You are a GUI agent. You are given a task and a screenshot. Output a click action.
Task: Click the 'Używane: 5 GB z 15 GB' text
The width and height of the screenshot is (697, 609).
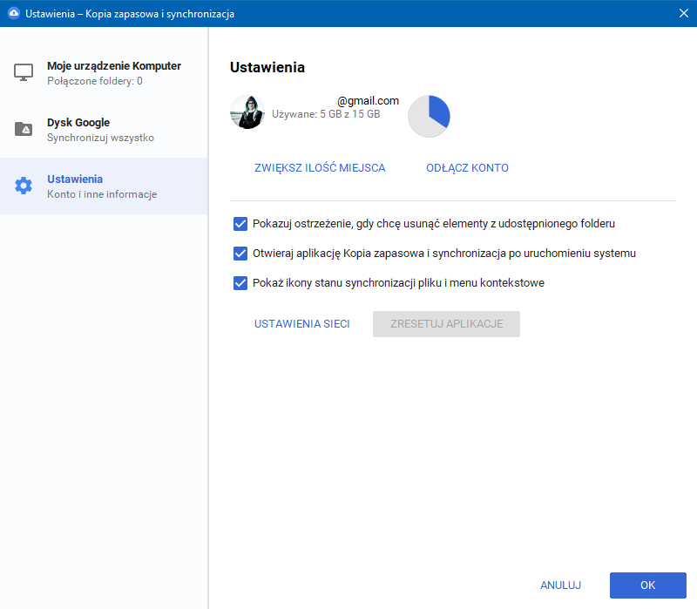326,114
